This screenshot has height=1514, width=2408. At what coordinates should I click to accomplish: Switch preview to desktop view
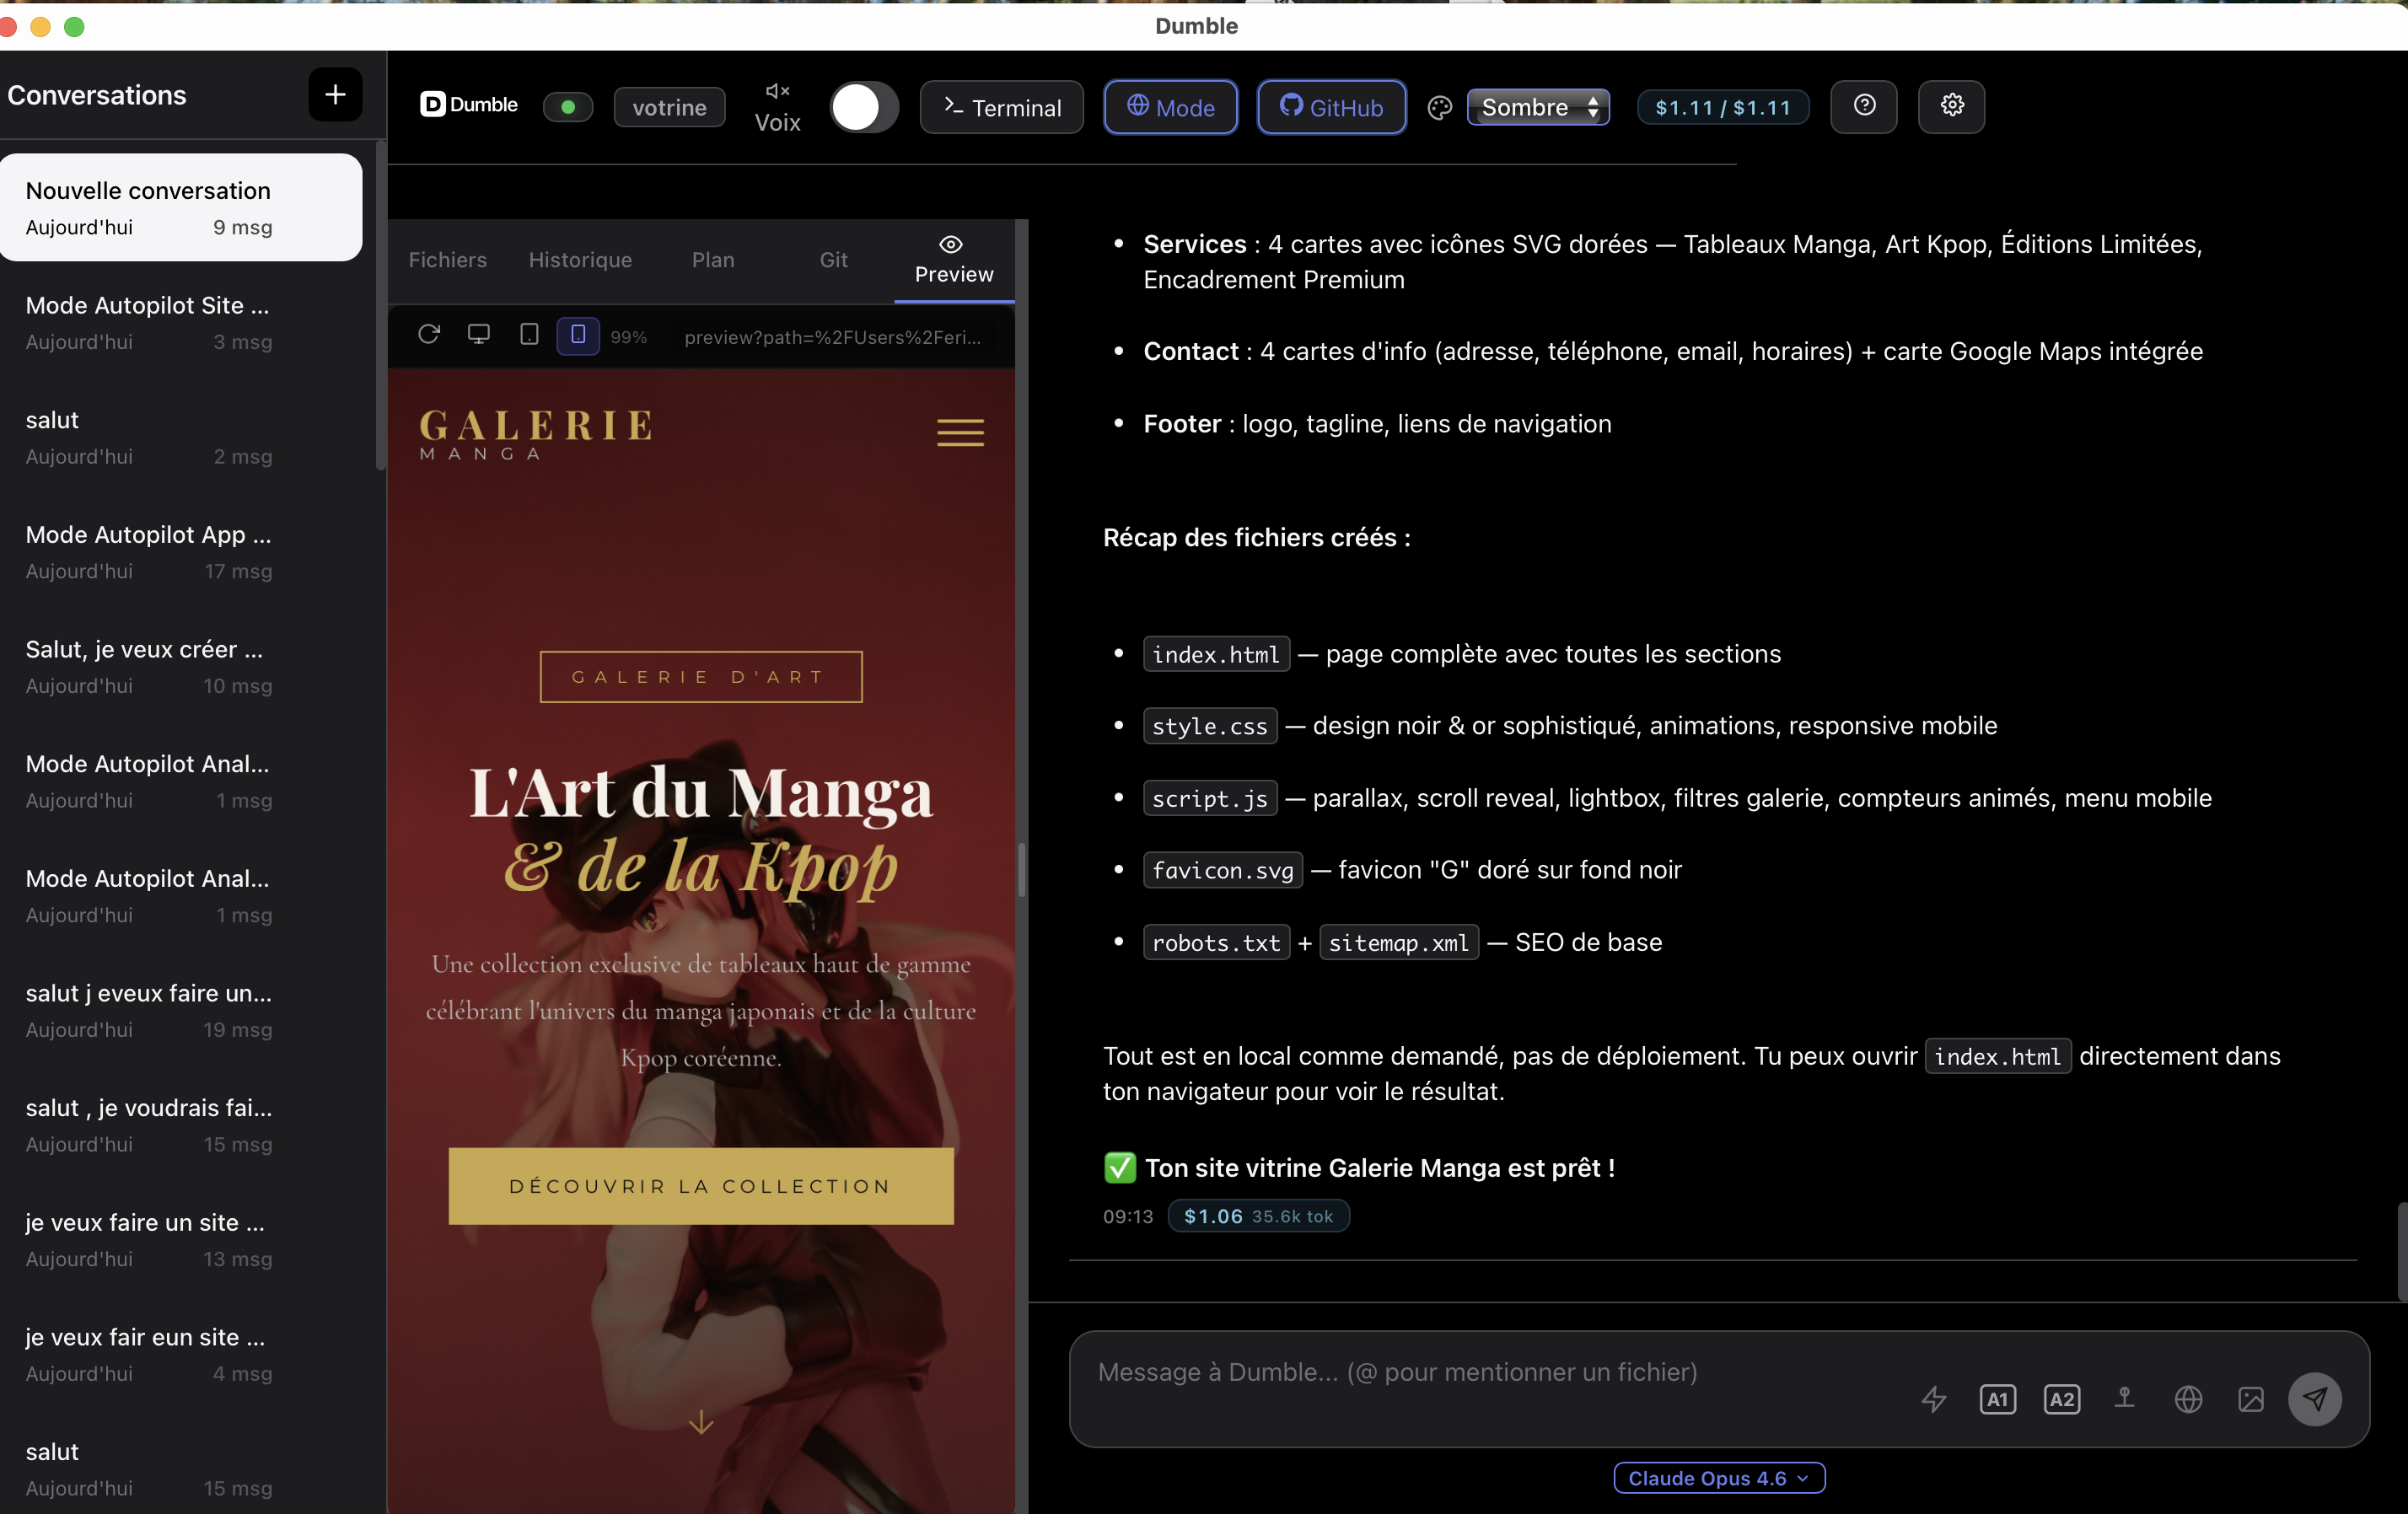[x=479, y=336]
